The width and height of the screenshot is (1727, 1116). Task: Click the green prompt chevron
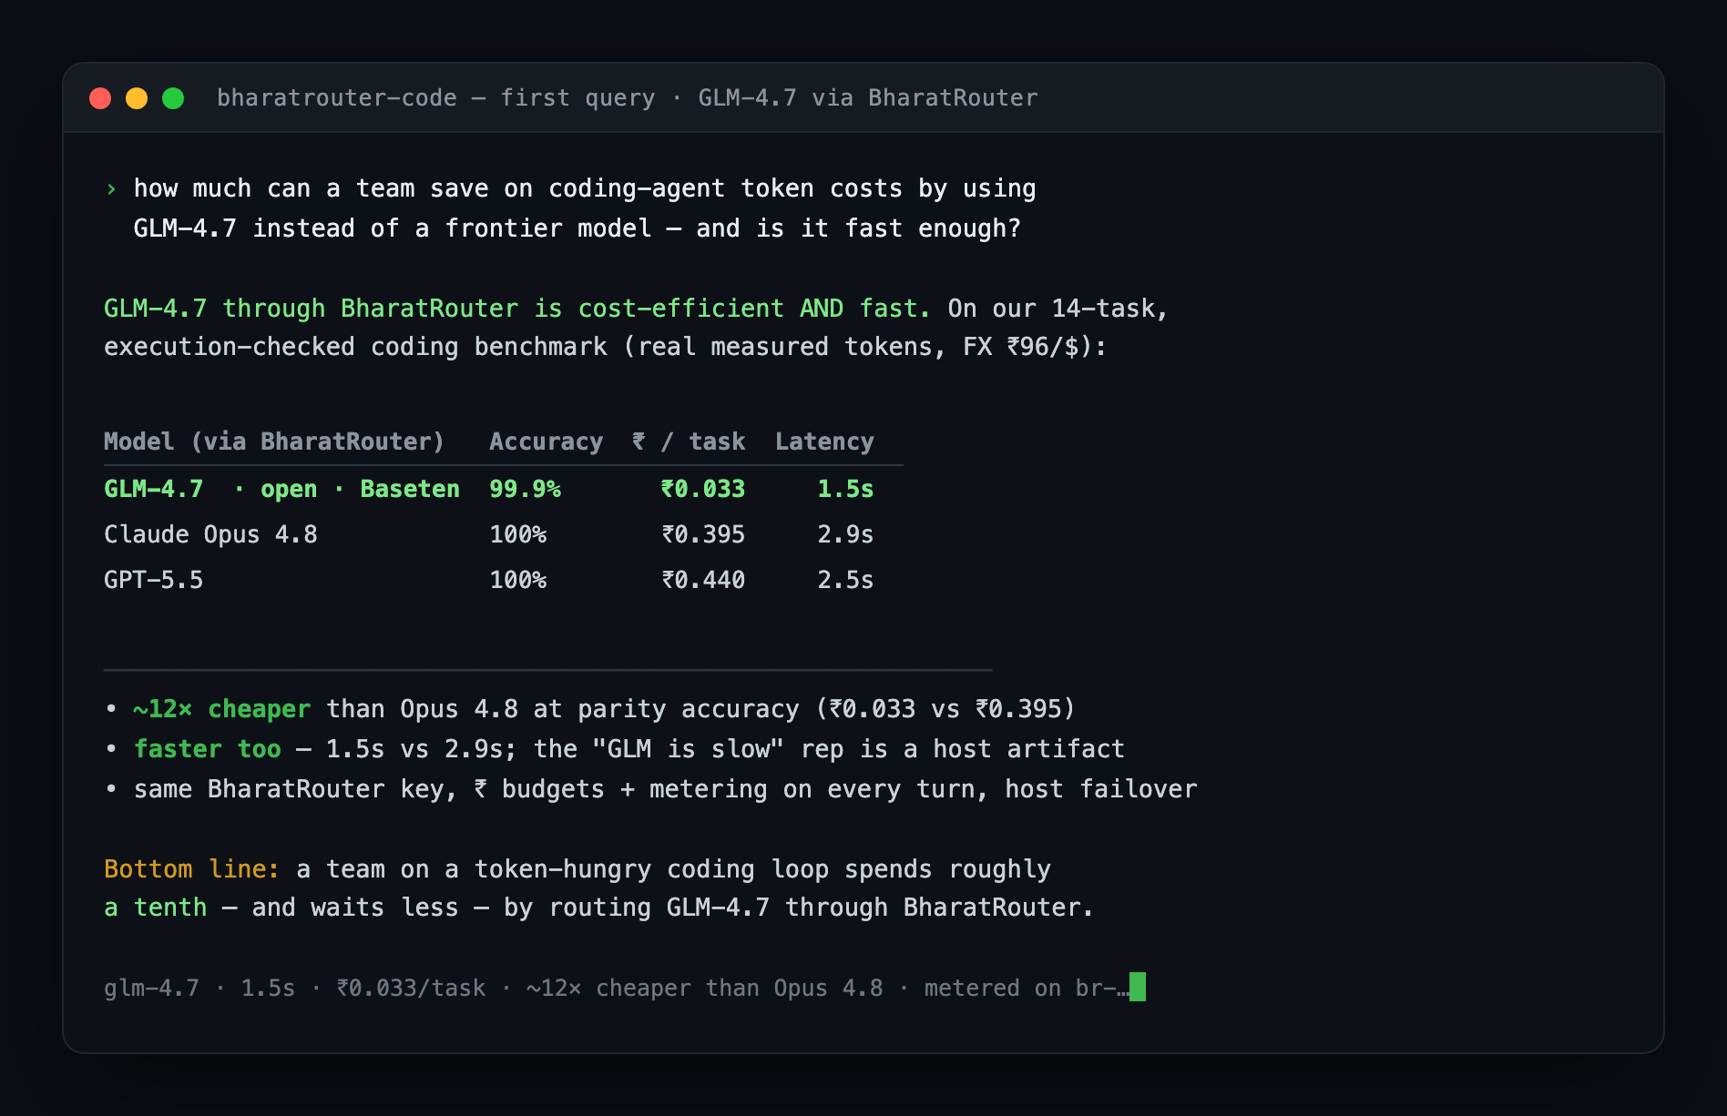coord(111,189)
